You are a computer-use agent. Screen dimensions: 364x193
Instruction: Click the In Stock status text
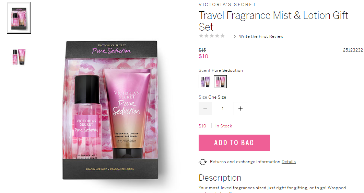click(224, 126)
